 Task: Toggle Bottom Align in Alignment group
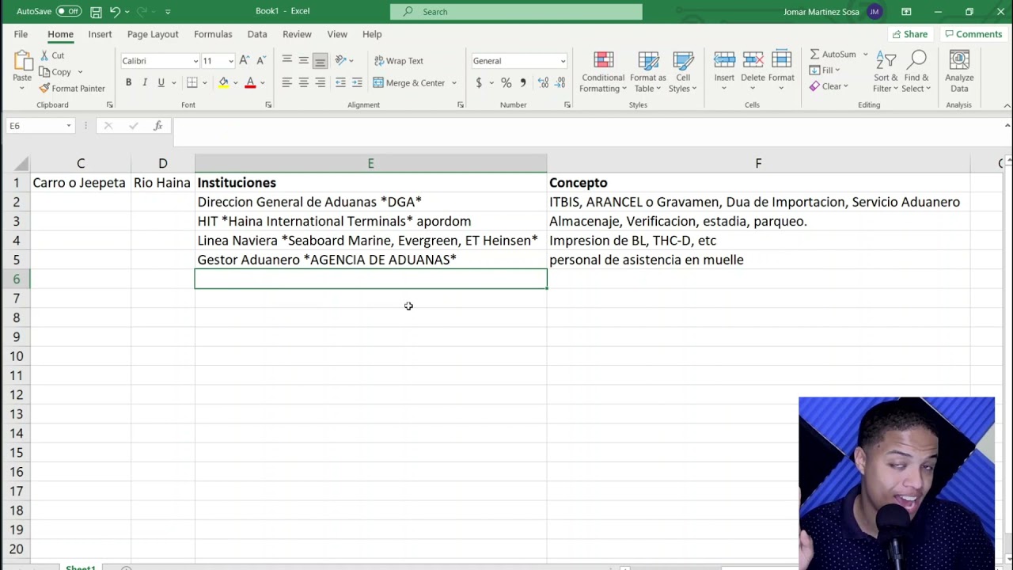(x=320, y=61)
